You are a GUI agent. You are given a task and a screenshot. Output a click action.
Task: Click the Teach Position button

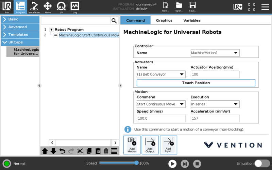(x=196, y=83)
